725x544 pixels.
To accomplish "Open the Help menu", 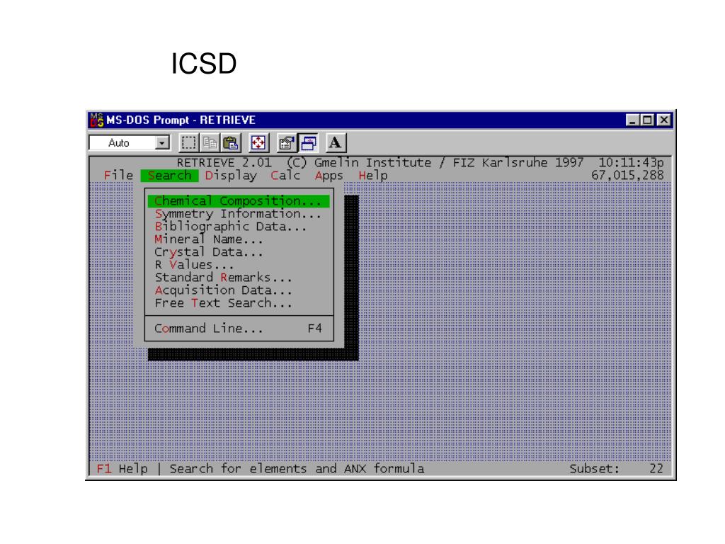I will coord(373,176).
